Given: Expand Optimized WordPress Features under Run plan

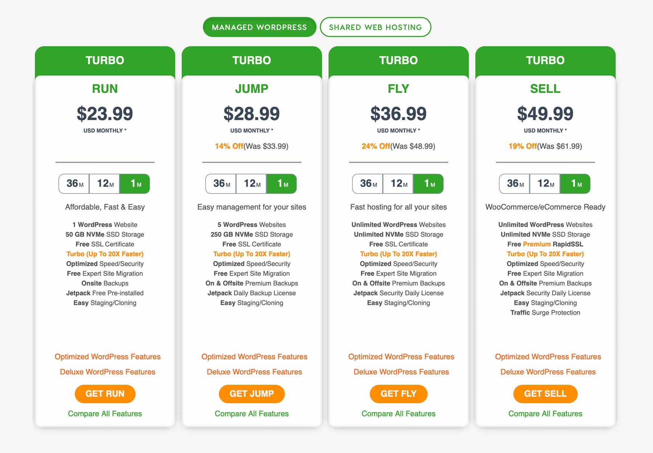Looking at the screenshot, I should point(107,357).
